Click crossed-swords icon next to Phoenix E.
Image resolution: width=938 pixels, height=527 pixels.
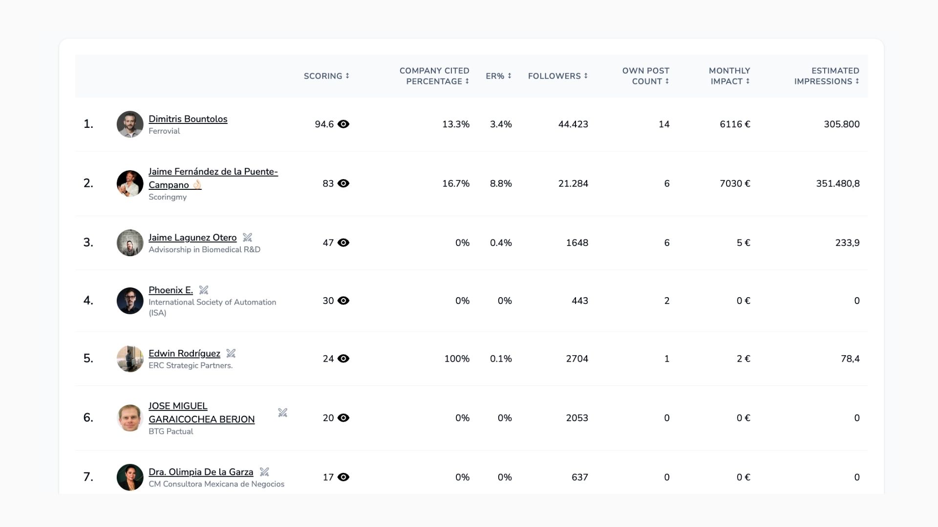pyautogui.click(x=204, y=290)
